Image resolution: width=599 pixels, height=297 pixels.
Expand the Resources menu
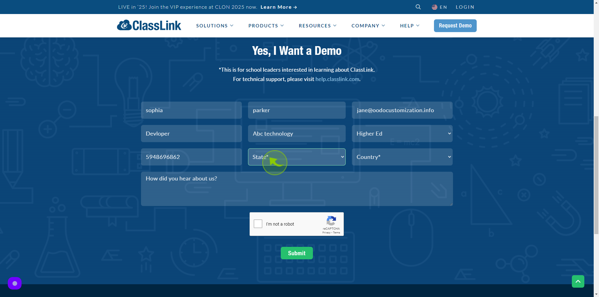coord(318,26)
